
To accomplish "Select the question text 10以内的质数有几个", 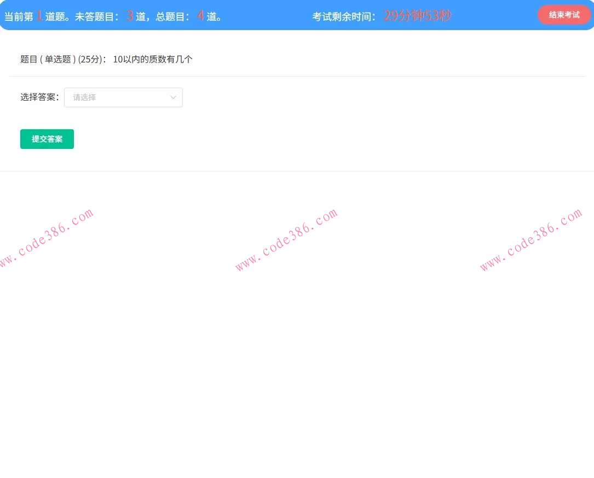I will tap(152, 59).
